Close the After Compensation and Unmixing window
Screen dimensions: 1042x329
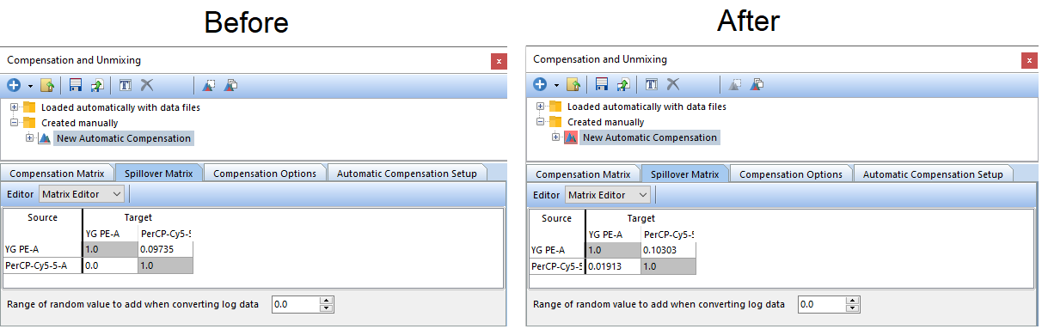tap(1029, 60)
